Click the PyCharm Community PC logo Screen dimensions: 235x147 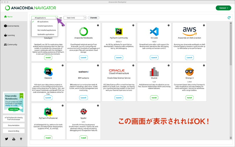(x=119, y=31)
